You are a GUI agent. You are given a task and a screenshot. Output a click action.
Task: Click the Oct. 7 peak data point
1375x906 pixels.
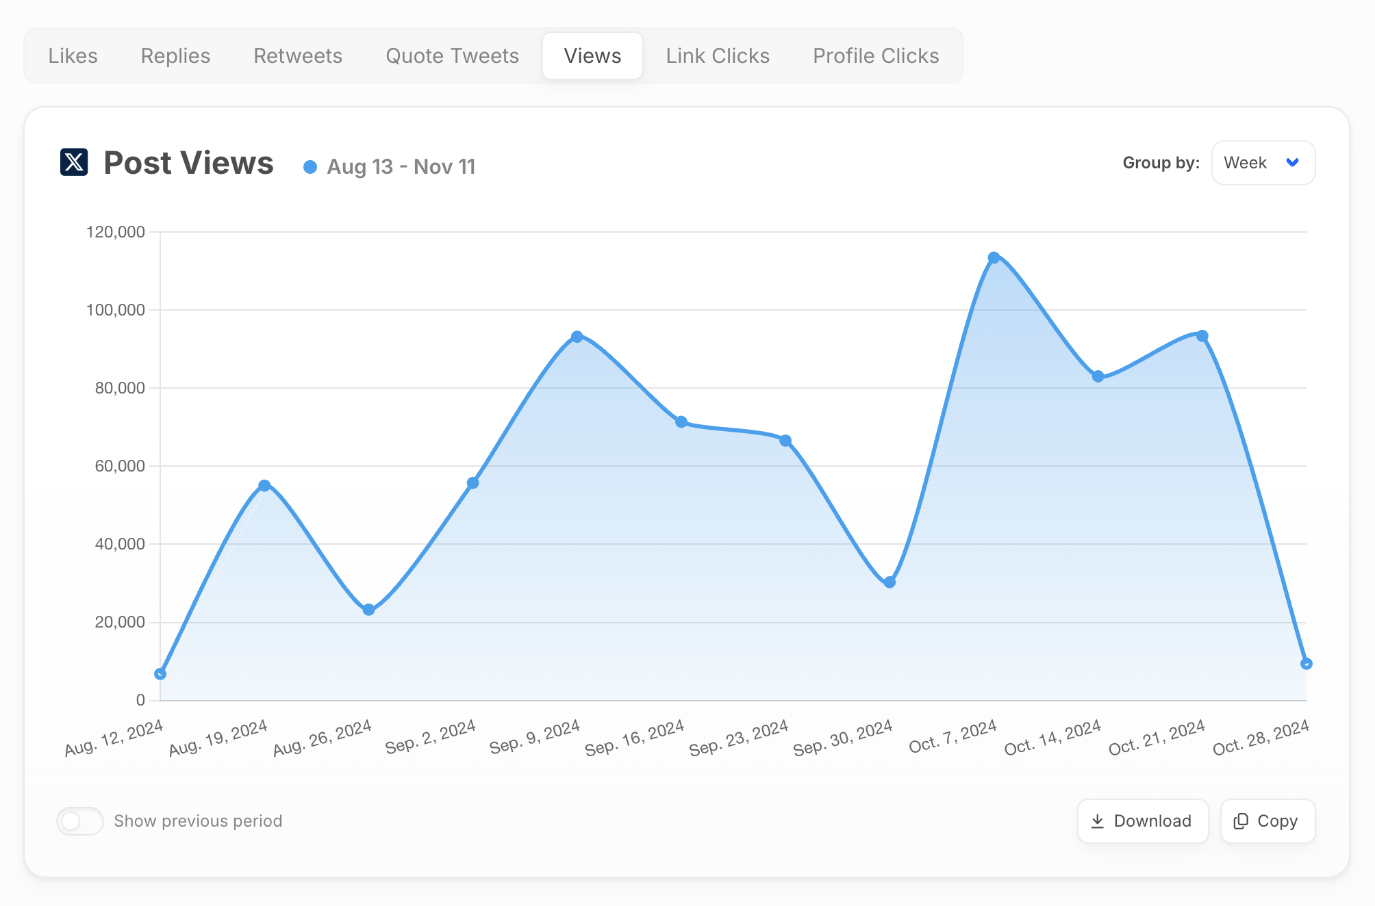[x=994, y=258]
